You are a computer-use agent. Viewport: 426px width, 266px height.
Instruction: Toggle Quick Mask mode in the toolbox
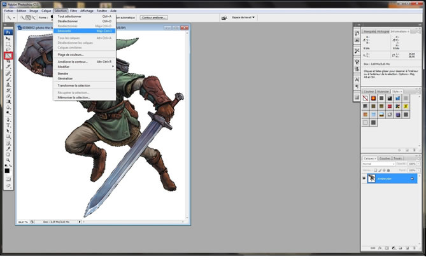(8, 179)
